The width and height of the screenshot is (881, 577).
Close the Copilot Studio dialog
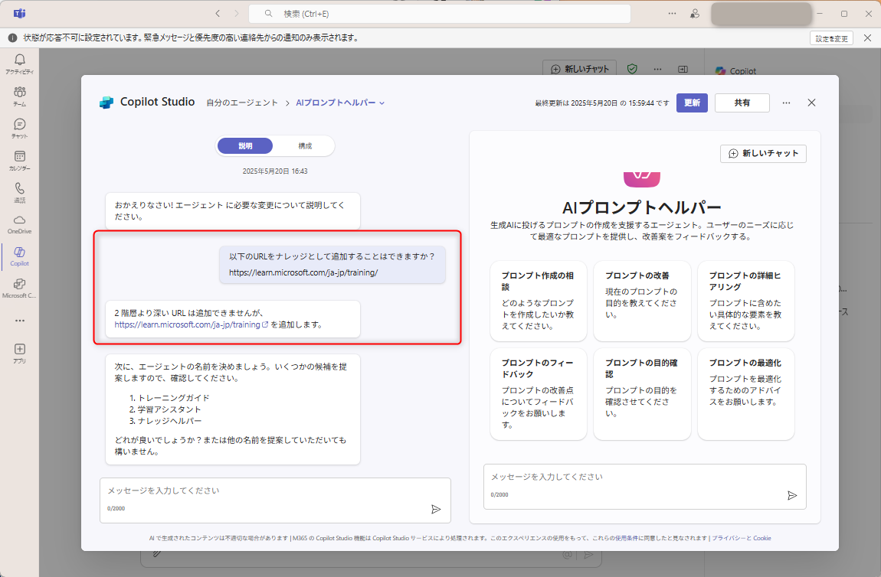(811, 103)
